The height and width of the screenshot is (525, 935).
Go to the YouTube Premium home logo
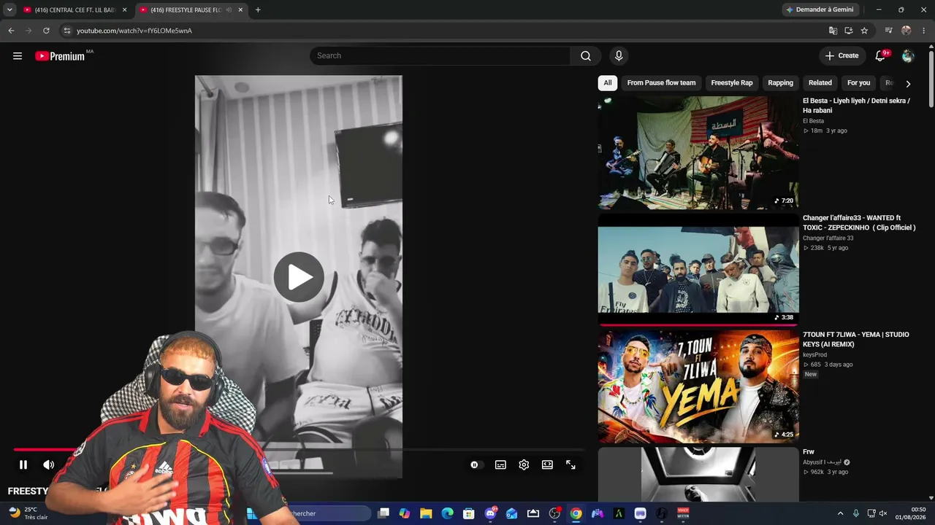(61, 56)
